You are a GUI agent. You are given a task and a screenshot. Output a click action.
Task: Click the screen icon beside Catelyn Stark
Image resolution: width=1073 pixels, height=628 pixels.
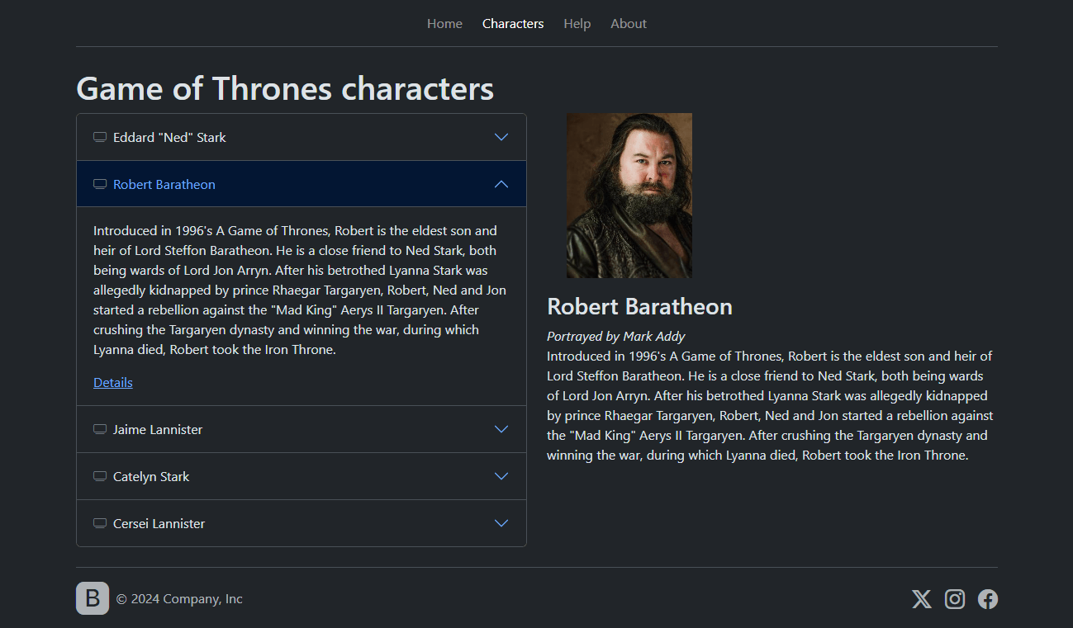tap(100, 476)
